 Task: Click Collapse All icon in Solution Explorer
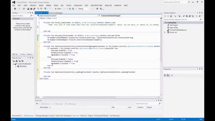pos(190,16)
